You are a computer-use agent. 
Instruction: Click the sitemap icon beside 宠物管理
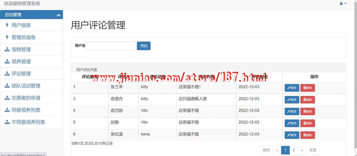(7, 50)
